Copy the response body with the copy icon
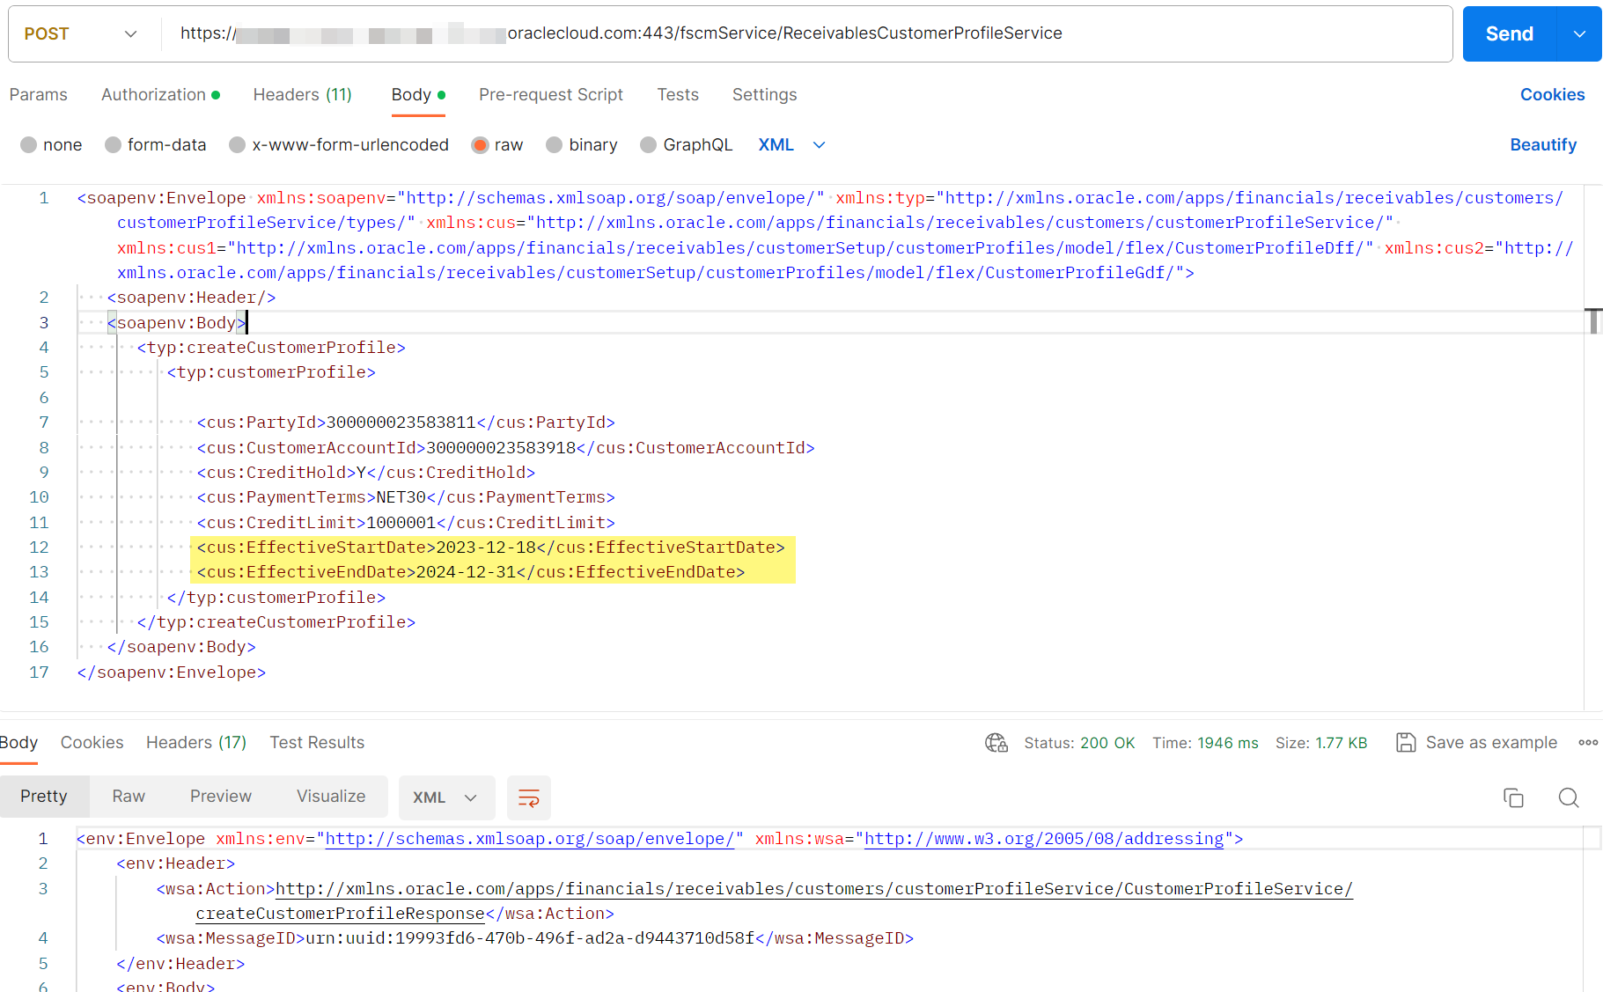The width and height of the screenshot is (1603, 992). 1513,797
